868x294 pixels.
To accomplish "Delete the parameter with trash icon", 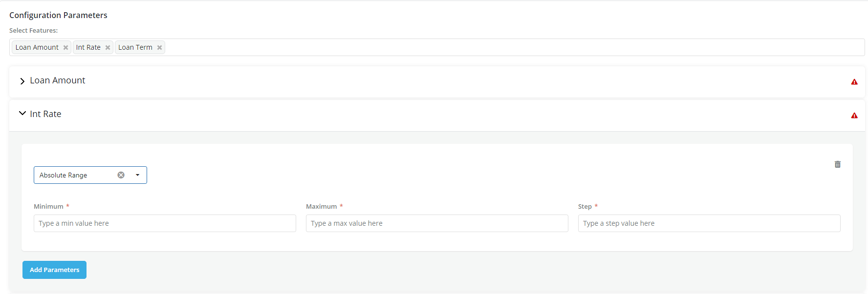I will (838, 164).
